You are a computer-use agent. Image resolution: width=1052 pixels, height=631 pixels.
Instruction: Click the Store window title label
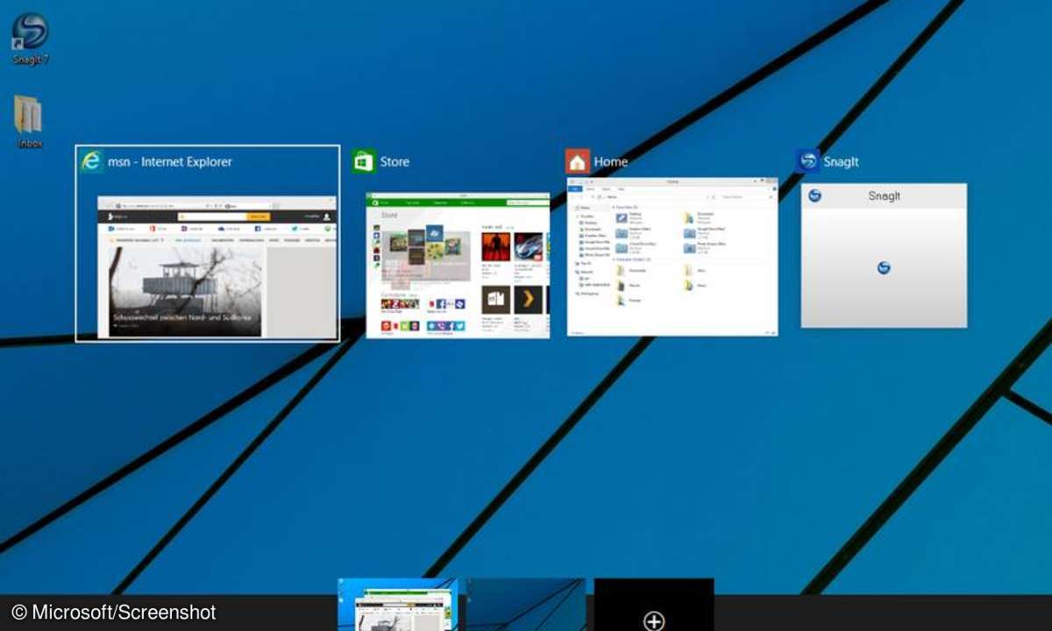pyautogui.click(x=394, y=162)
